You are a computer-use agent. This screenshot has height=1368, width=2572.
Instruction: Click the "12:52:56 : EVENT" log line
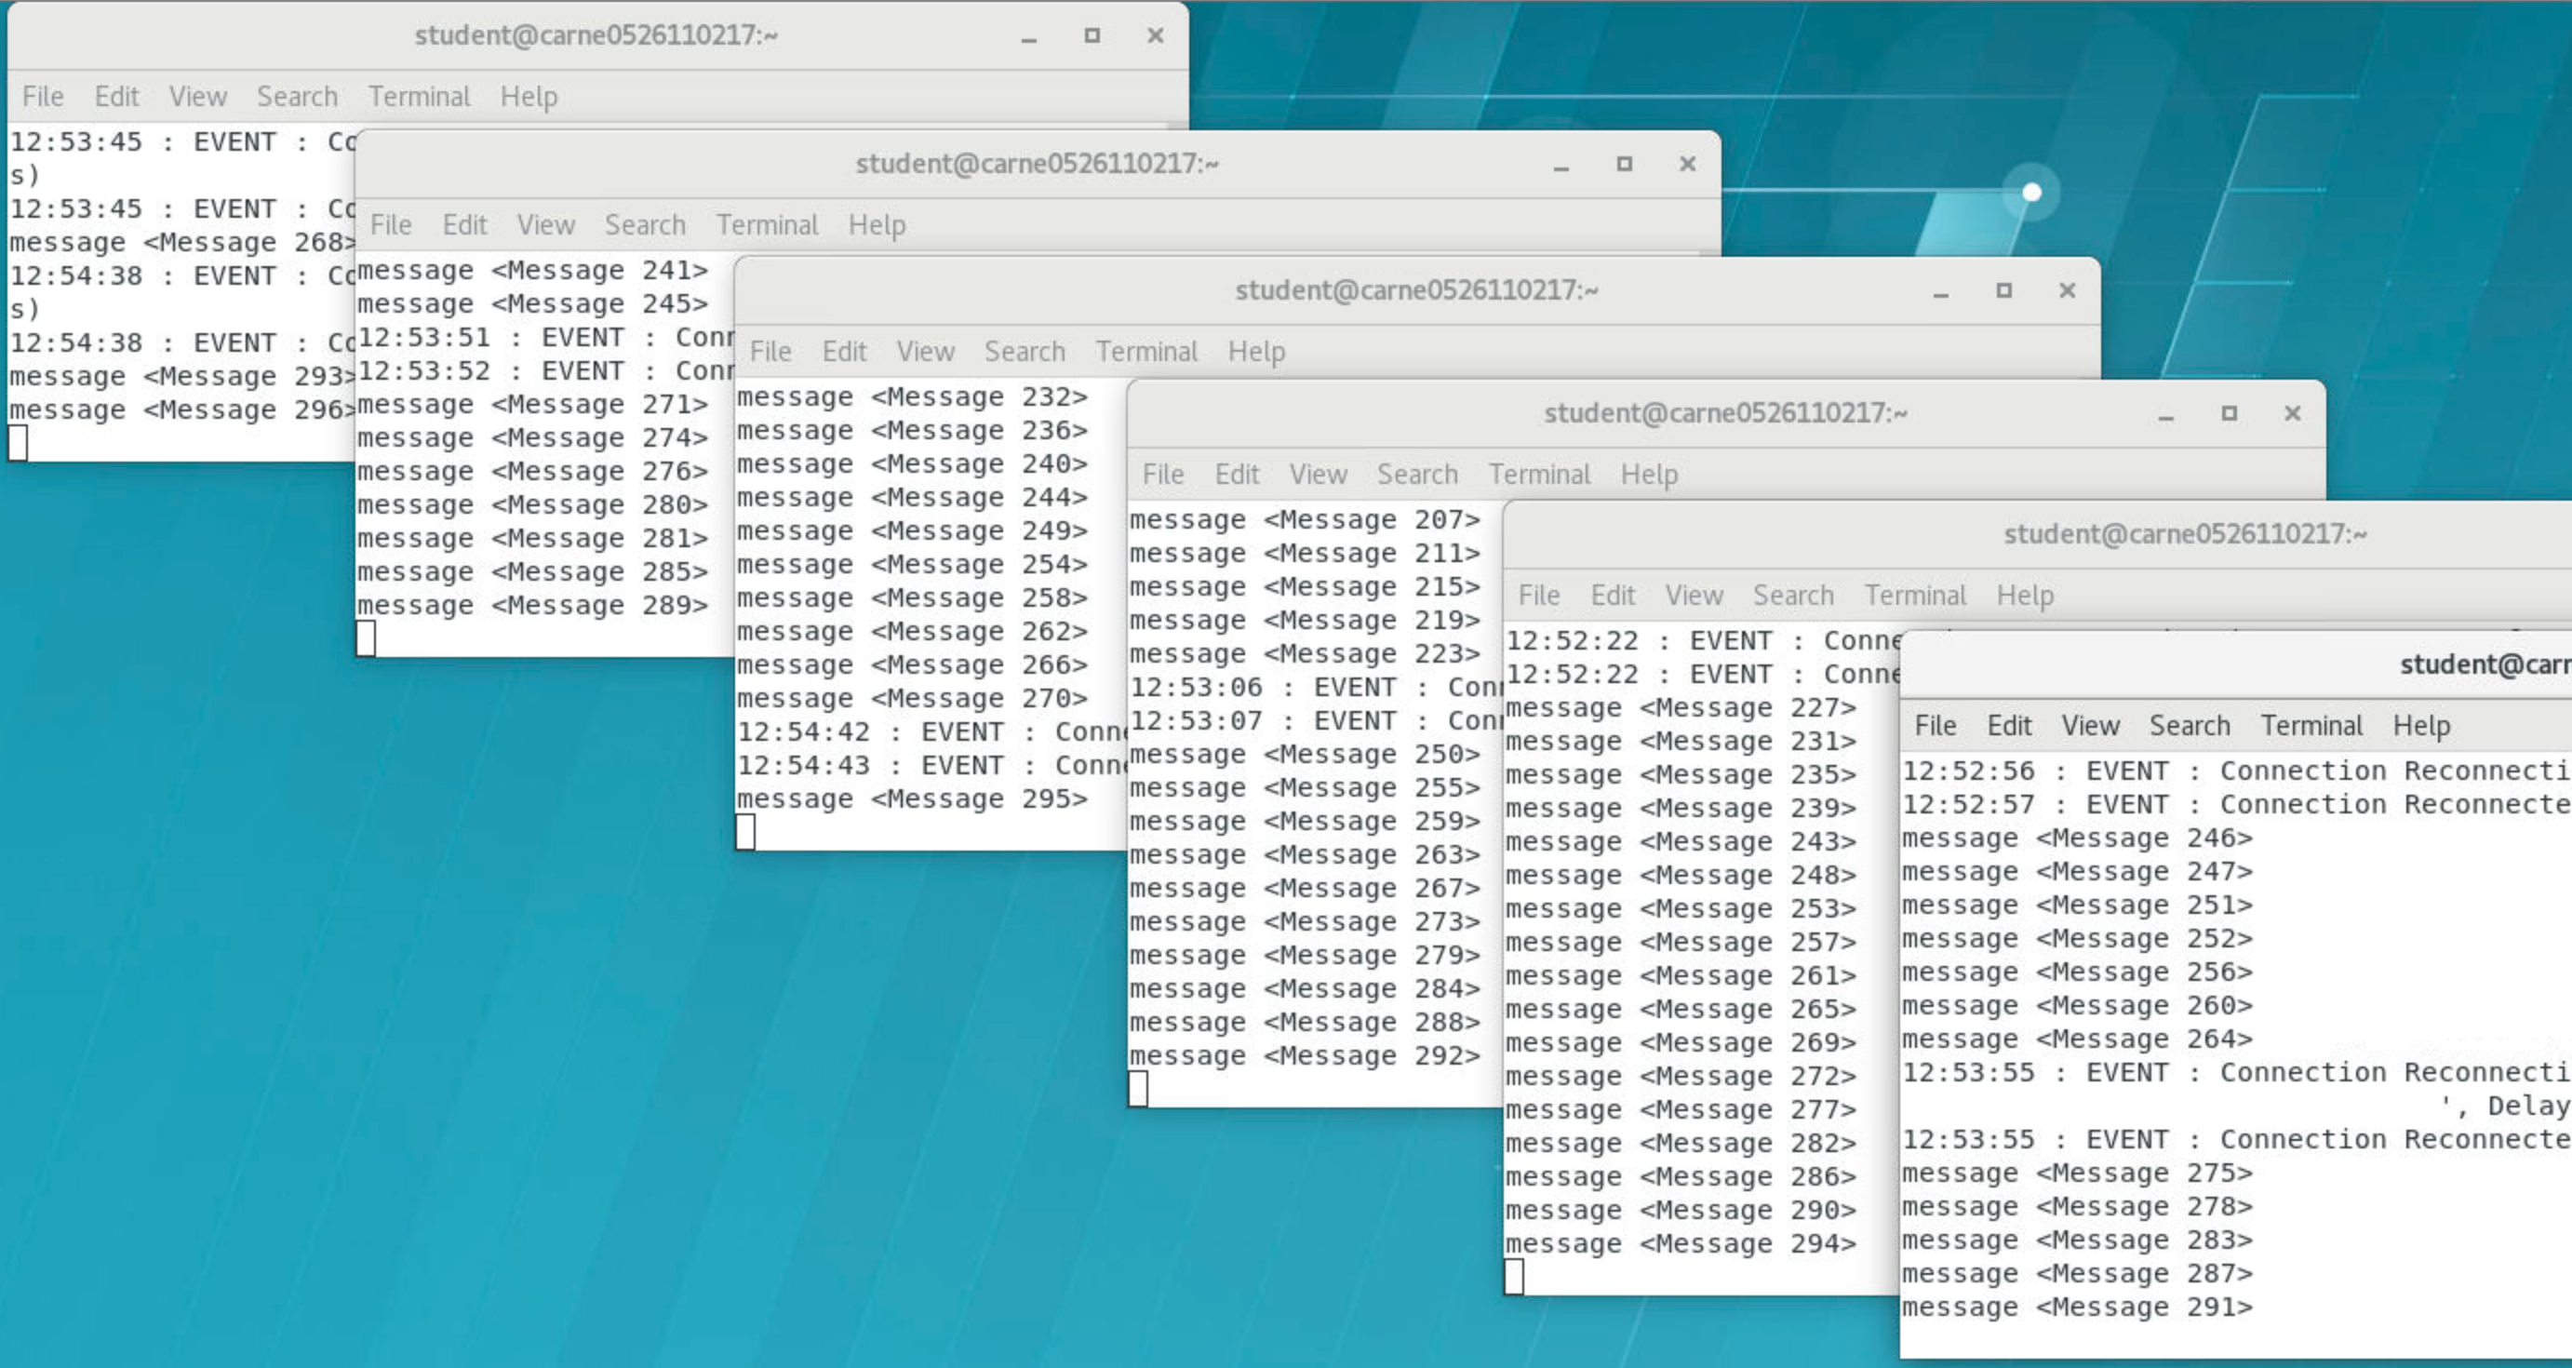[x=2236, y=771]
